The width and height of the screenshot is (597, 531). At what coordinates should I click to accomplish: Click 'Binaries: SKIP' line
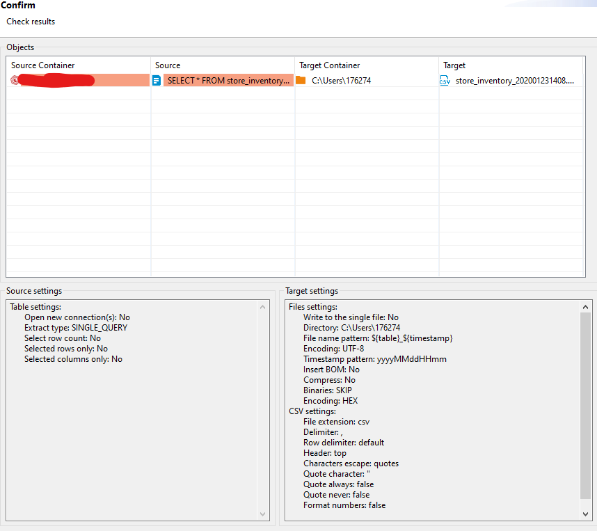pos(328,390)
